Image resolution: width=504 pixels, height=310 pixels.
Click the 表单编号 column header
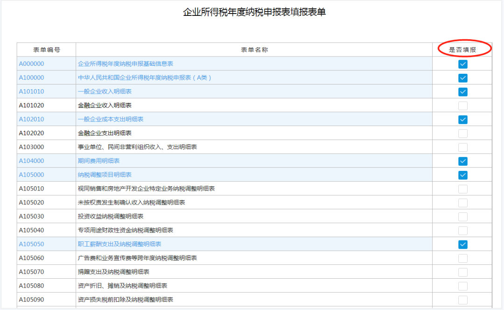[x=46, y=49]
